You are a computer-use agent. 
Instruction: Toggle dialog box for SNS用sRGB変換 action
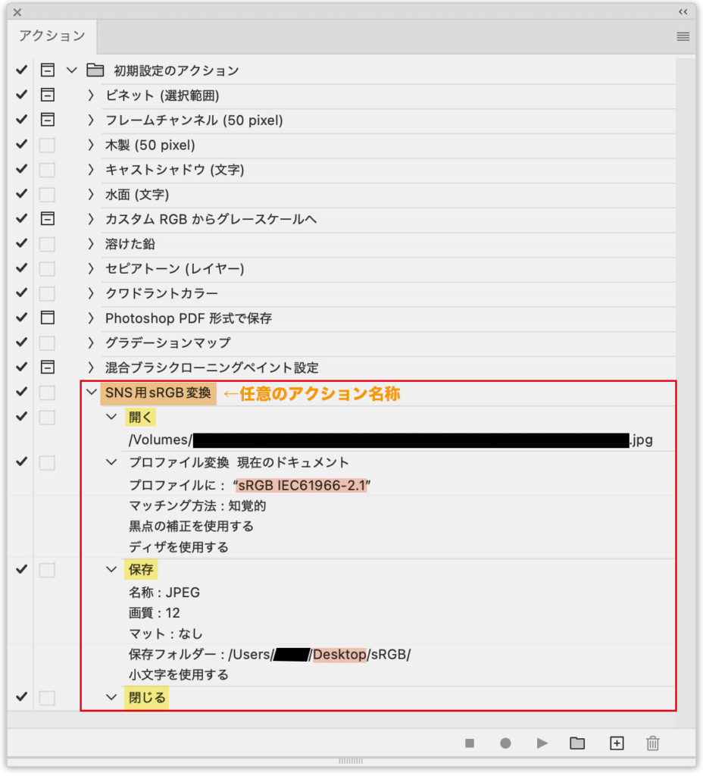point(47,393)
